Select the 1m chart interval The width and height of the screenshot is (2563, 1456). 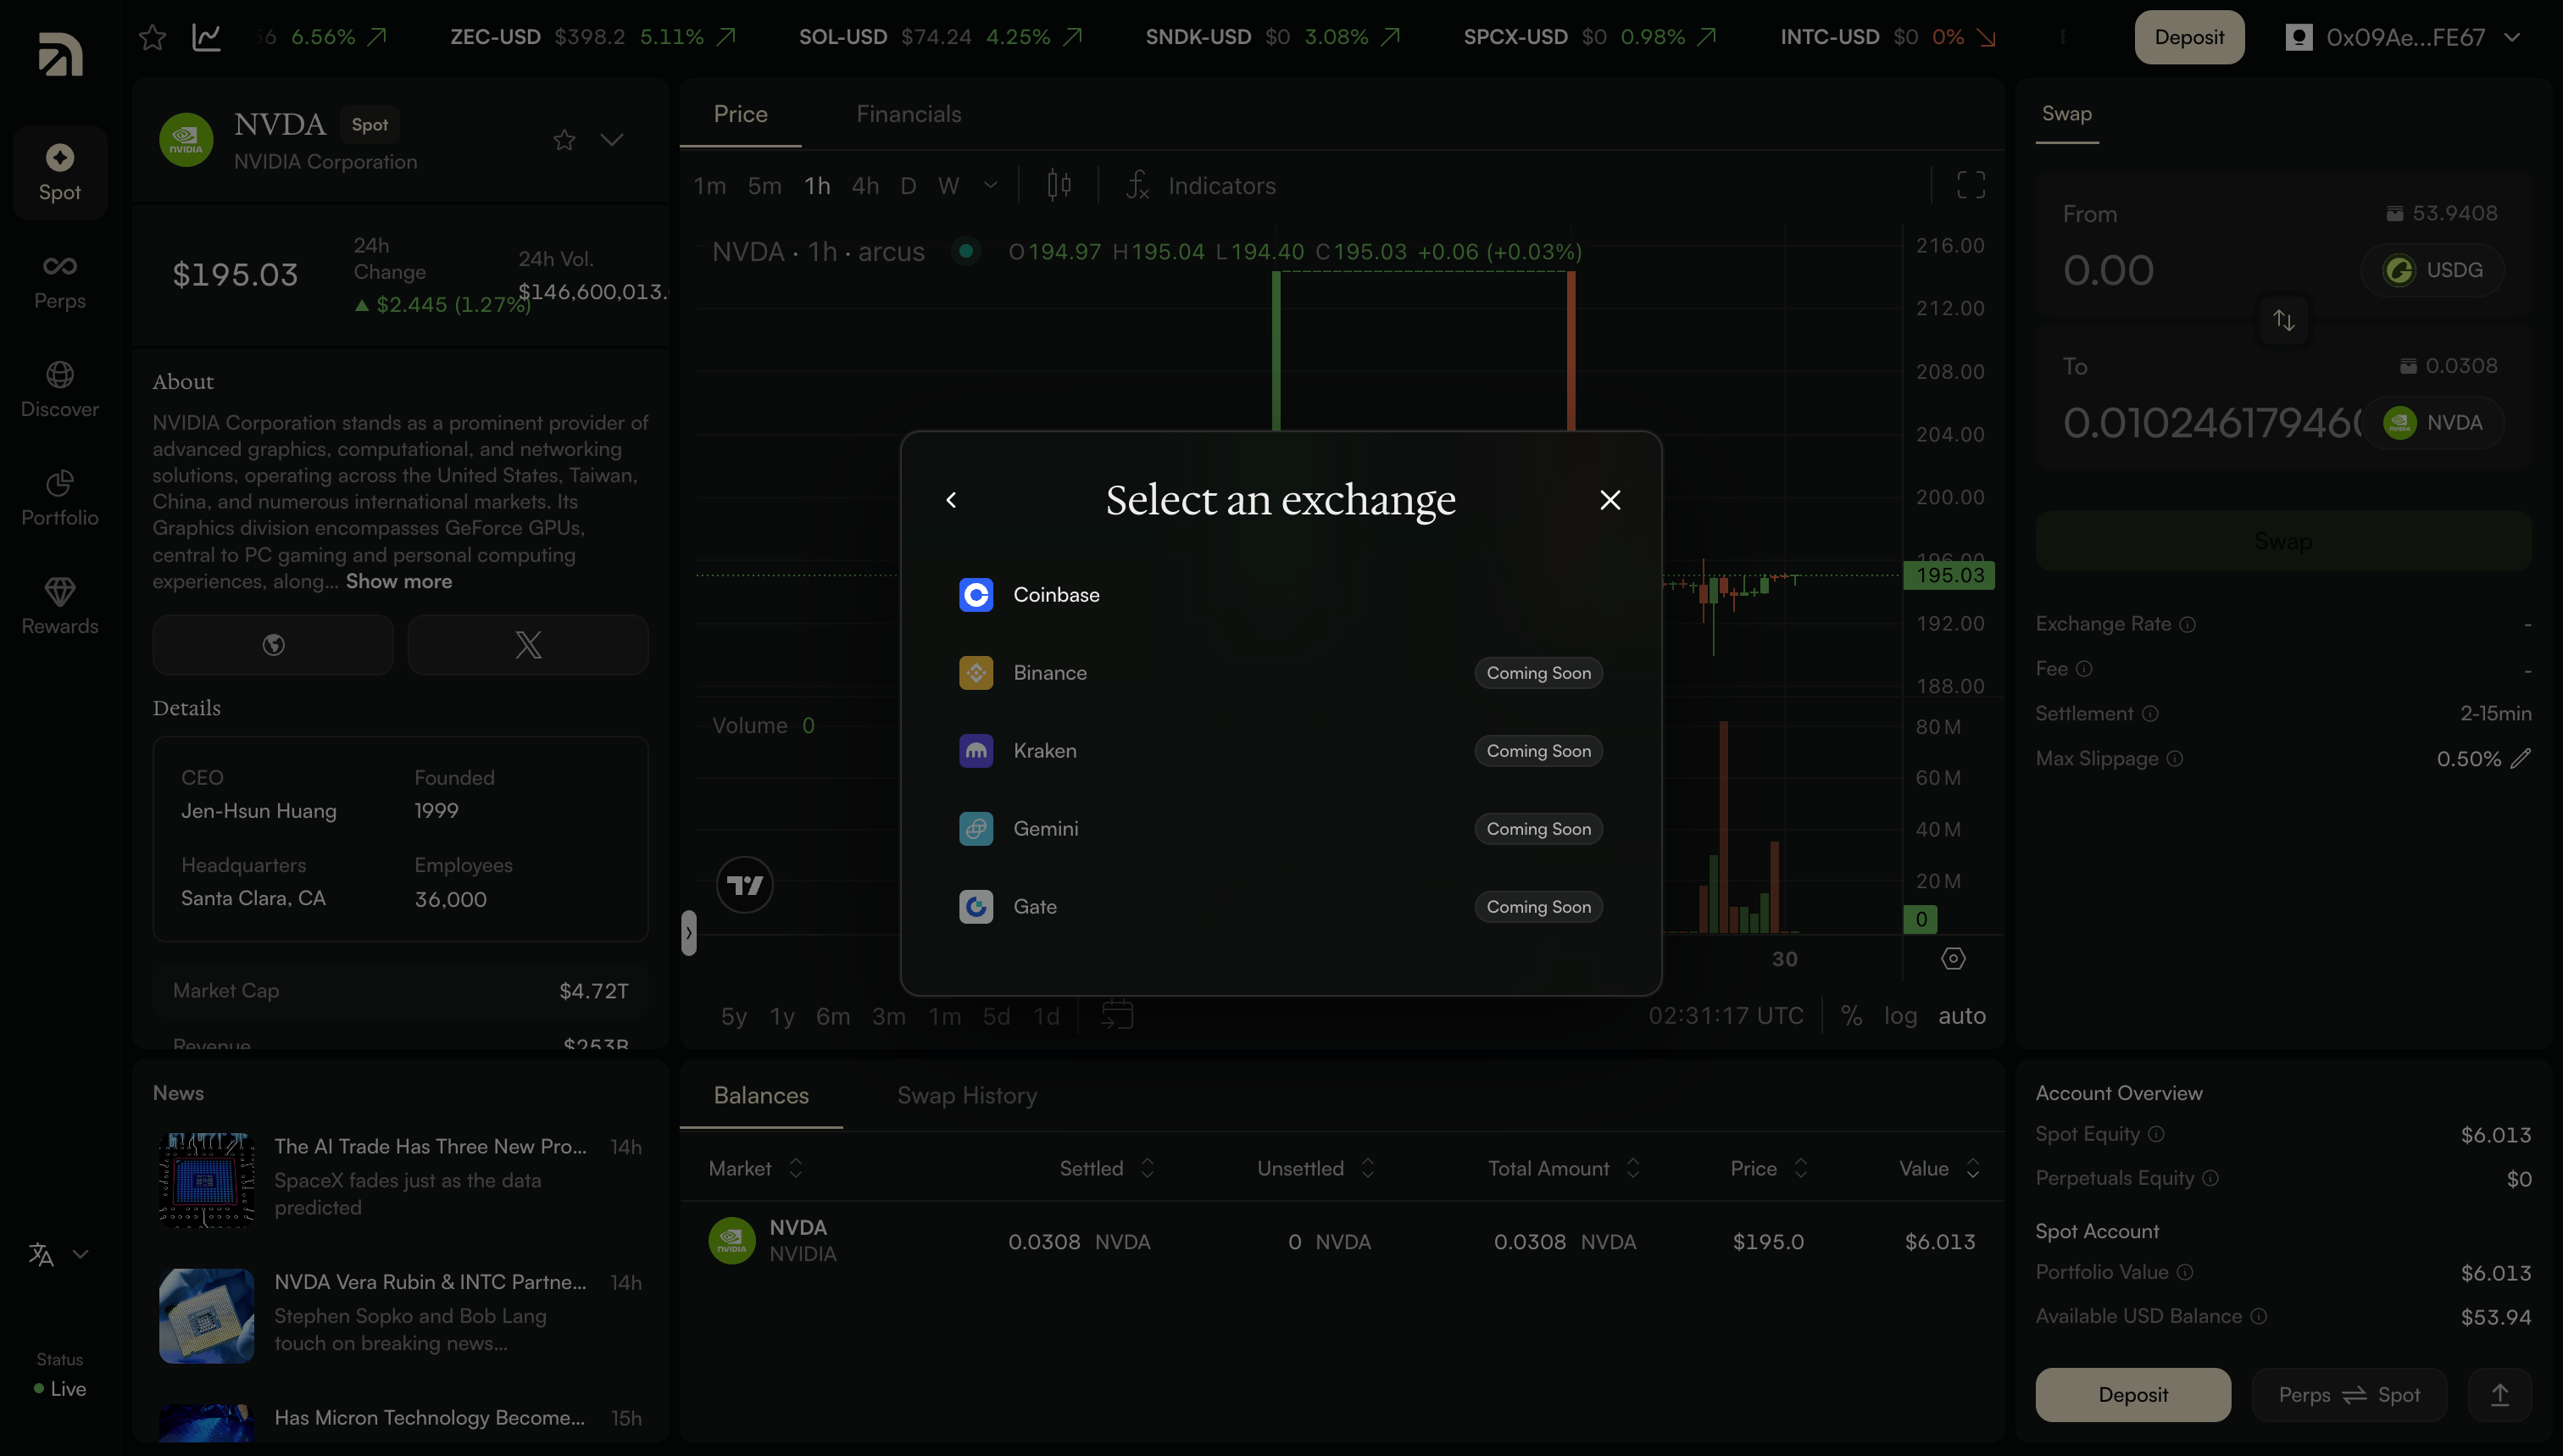coord(710,186)
